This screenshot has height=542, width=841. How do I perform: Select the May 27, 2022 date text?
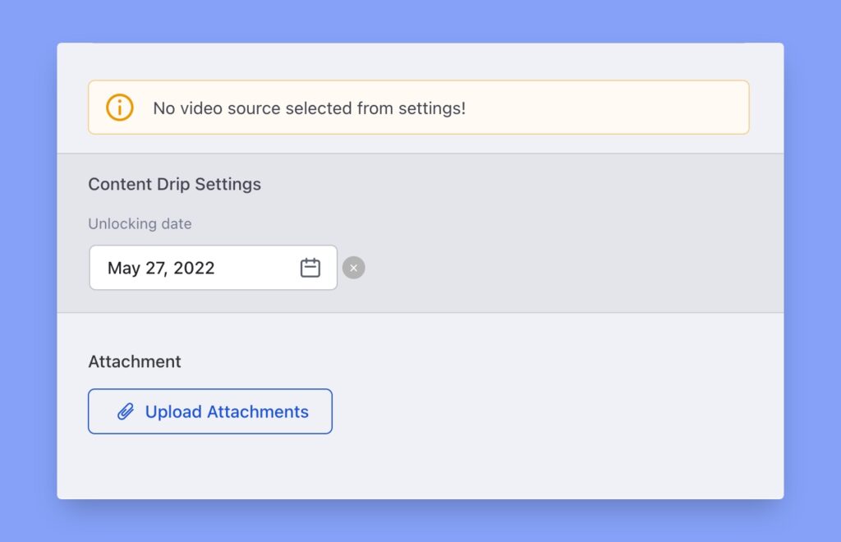(x=162, y=267)
